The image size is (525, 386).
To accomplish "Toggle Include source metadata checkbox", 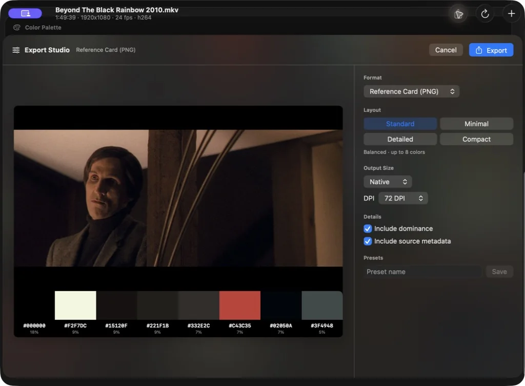I will click(368, 241).
